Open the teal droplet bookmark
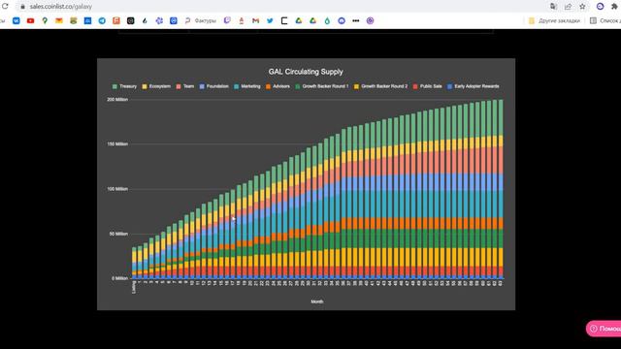This screenshot has width=621, height=349. pyautogui.click(x=327, y=20)
